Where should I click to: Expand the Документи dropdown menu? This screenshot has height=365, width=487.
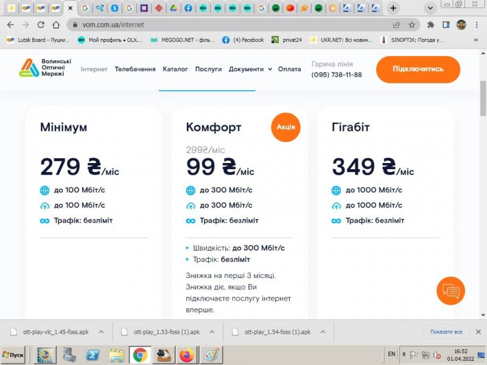coord(250,69)
